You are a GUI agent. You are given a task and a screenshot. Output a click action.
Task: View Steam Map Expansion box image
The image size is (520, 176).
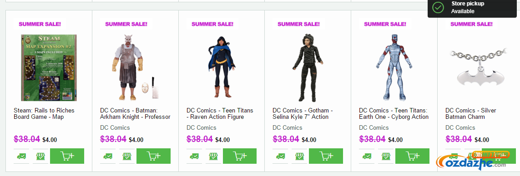click(x=49, y=68)
